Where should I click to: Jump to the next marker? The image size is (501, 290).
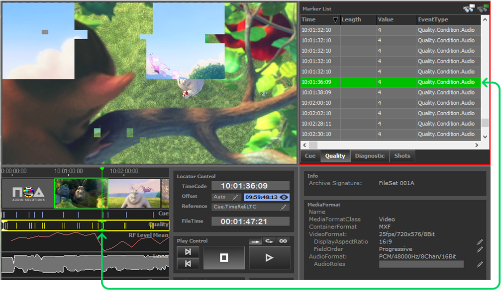coord(188,252)
